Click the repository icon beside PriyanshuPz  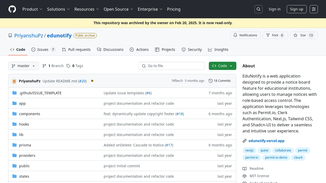point(10,36)
